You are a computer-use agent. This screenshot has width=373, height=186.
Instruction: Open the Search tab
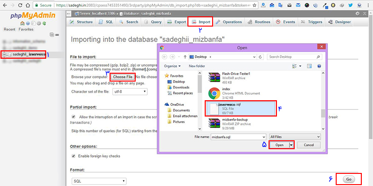(x=129, y=22)
